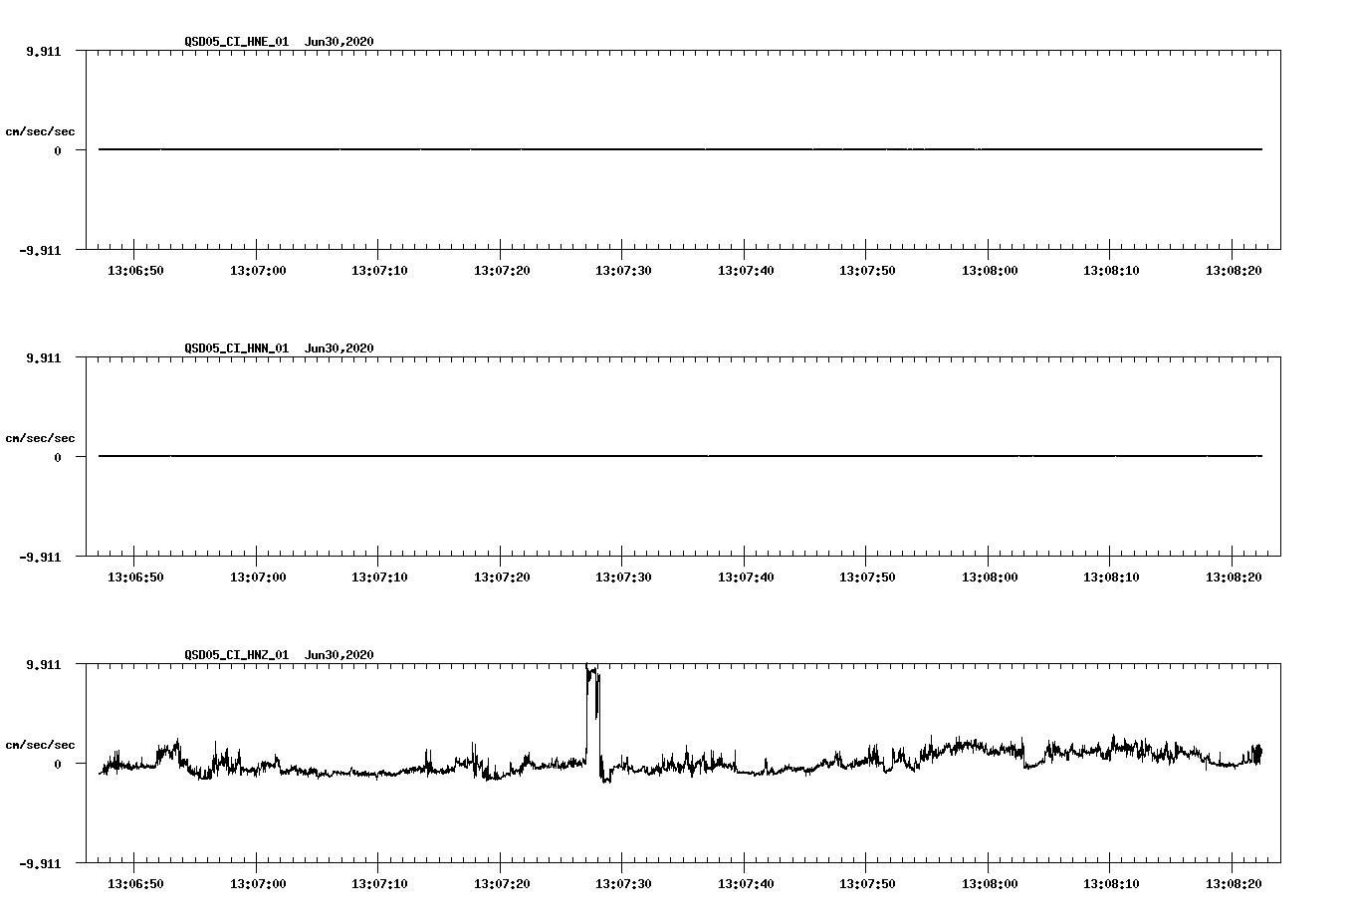Select -9.911 lower limit on HNN plot
The width and height of the screenshot is (1352, 920).
pos(41,558)
